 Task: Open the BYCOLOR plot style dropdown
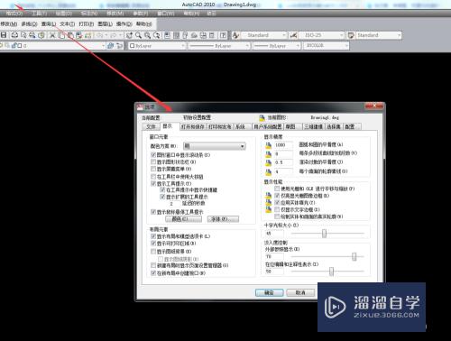(x=326, y=45)
